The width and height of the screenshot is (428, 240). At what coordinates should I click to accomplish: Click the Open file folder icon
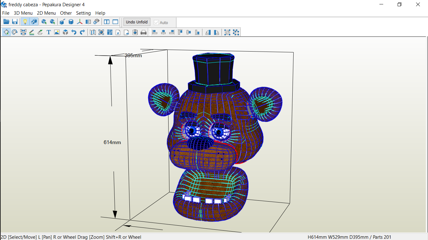6,22
